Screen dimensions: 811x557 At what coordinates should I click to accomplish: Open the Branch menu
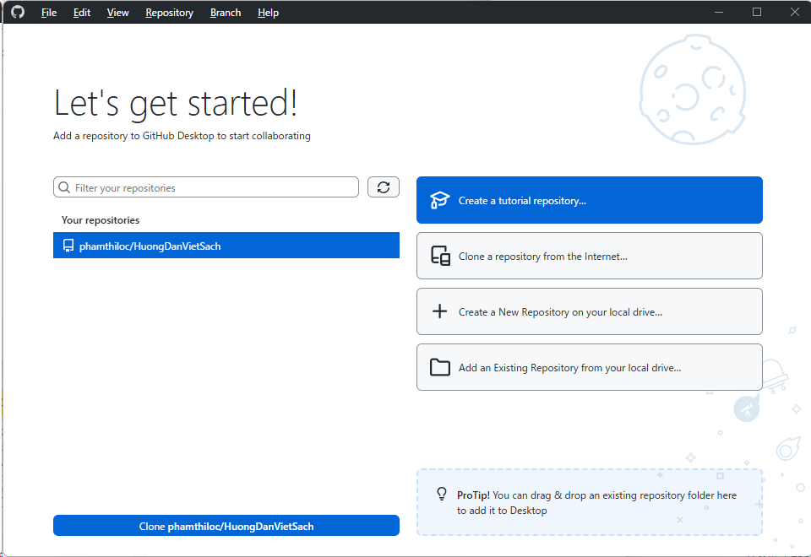point(226,13)
